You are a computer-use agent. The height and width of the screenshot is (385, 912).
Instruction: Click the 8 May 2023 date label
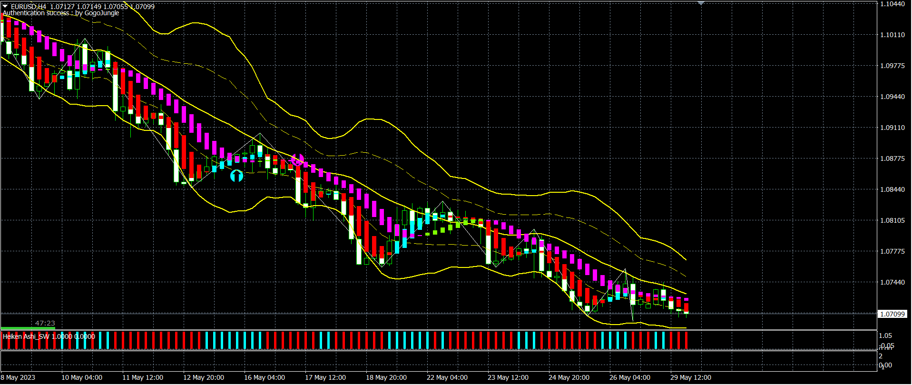coord(18,377)
